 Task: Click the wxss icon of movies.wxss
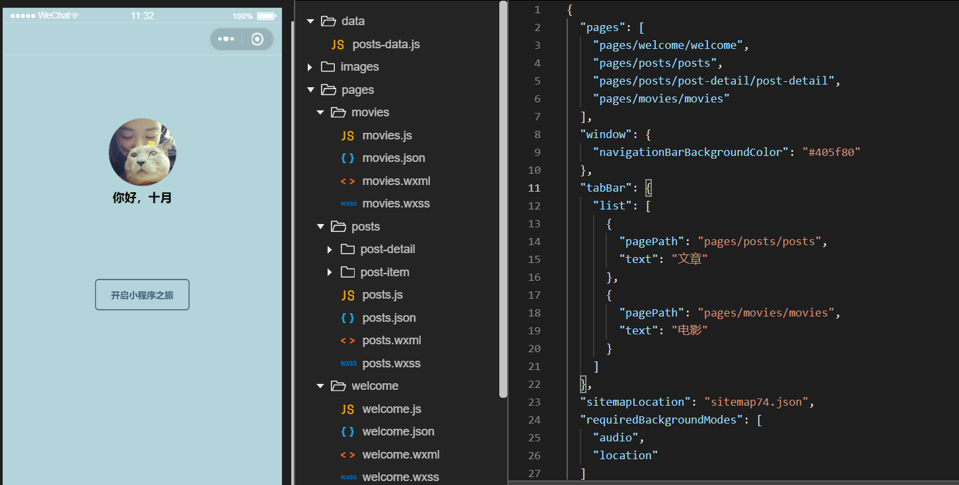[348, 204]
